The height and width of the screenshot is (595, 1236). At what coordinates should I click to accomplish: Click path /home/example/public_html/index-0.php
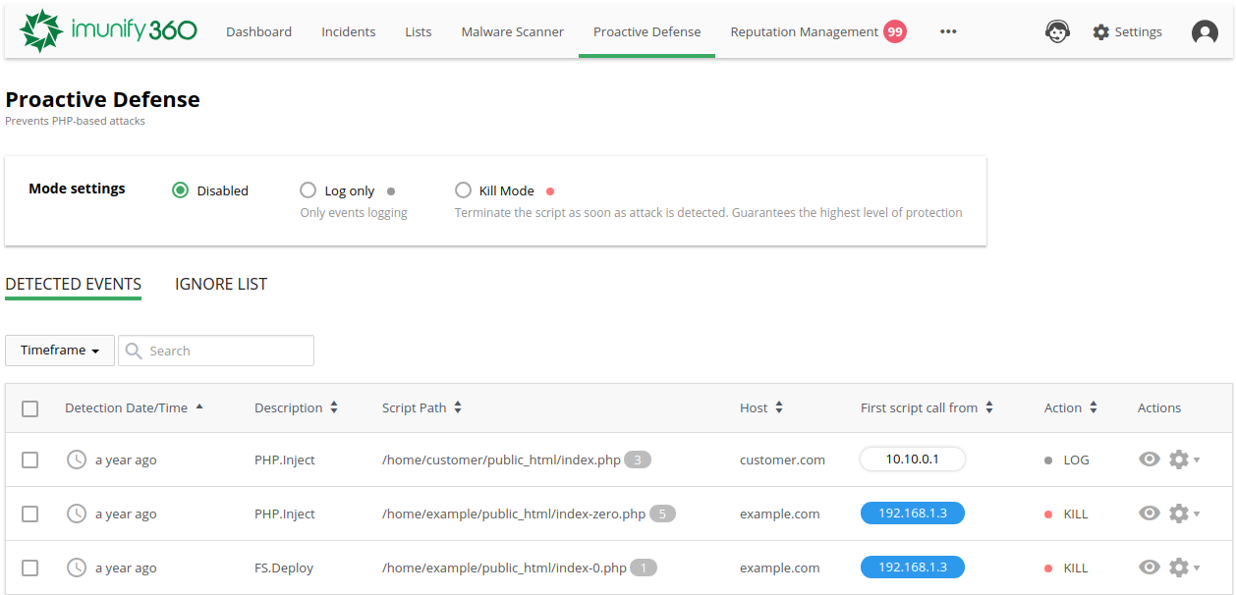(504, 568)
